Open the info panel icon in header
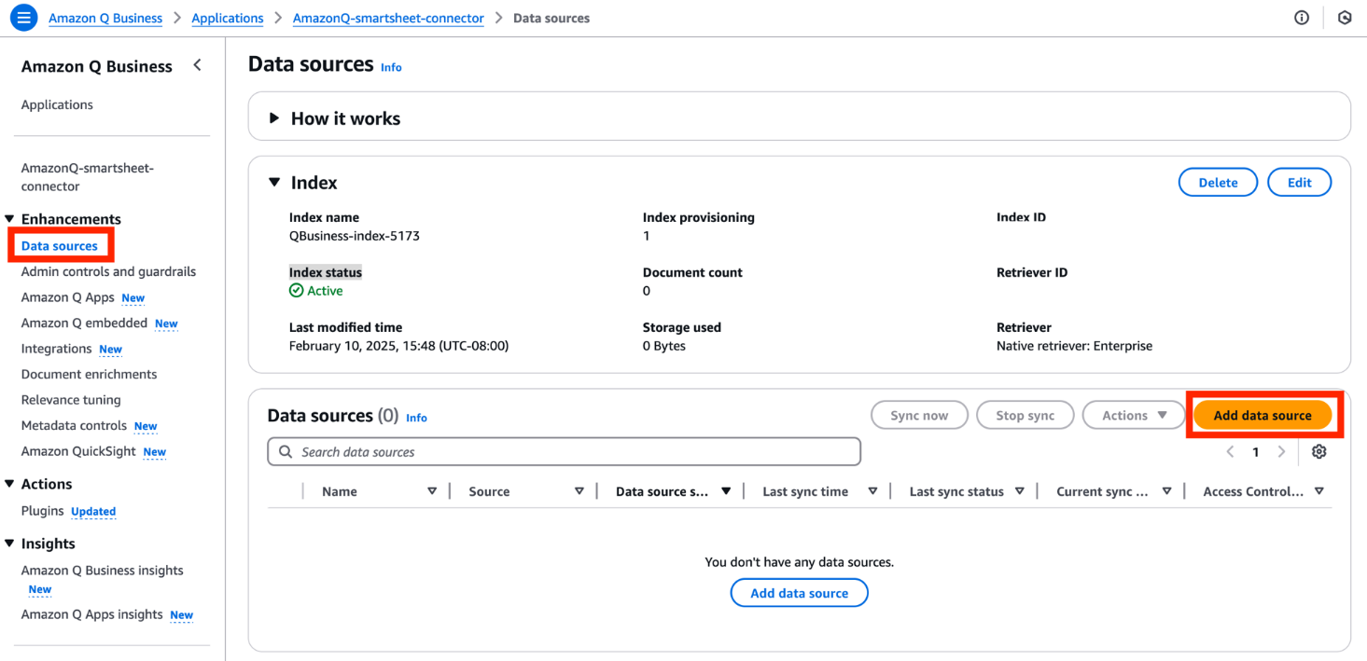Viewport: 1367px width, 661px height. pos(1302,18)
